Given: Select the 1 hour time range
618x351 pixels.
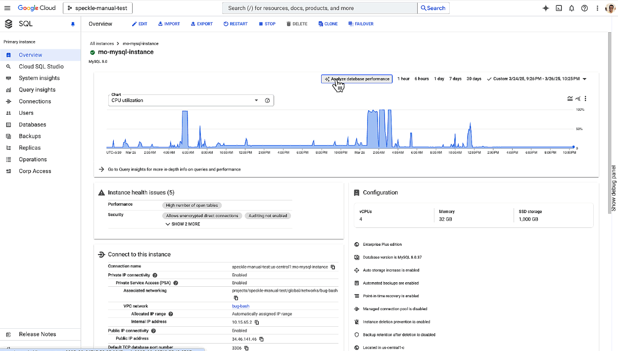Looking at the screenshot, I should [403, 79].
